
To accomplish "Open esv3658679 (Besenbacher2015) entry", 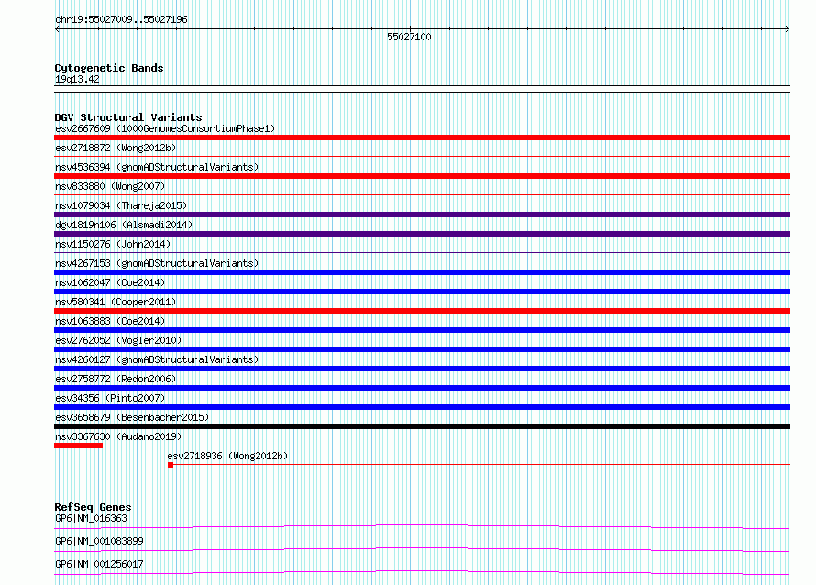I will pyautogui.click(x=132, y=417).
